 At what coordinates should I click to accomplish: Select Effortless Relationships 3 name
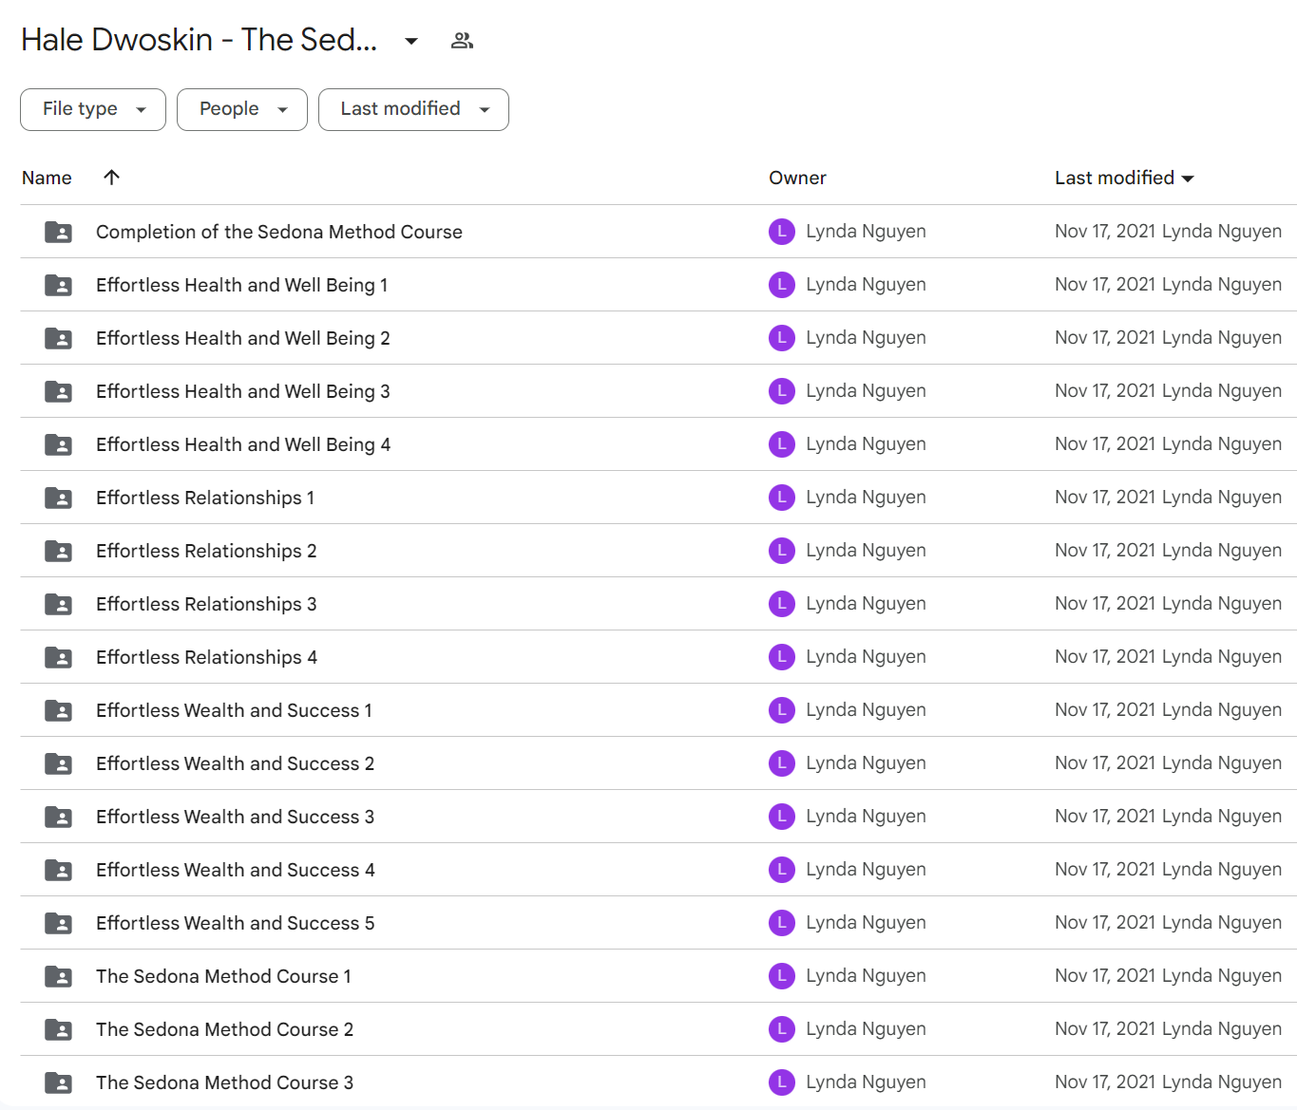(206, 604)
